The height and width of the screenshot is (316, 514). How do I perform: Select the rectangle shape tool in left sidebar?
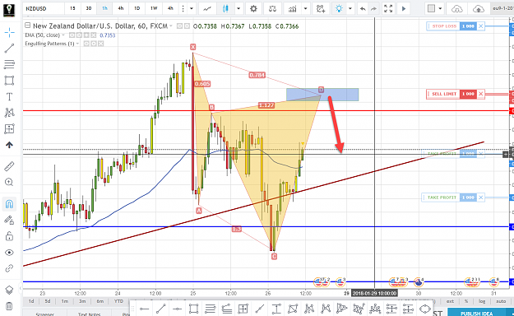(x=9, y=81)
